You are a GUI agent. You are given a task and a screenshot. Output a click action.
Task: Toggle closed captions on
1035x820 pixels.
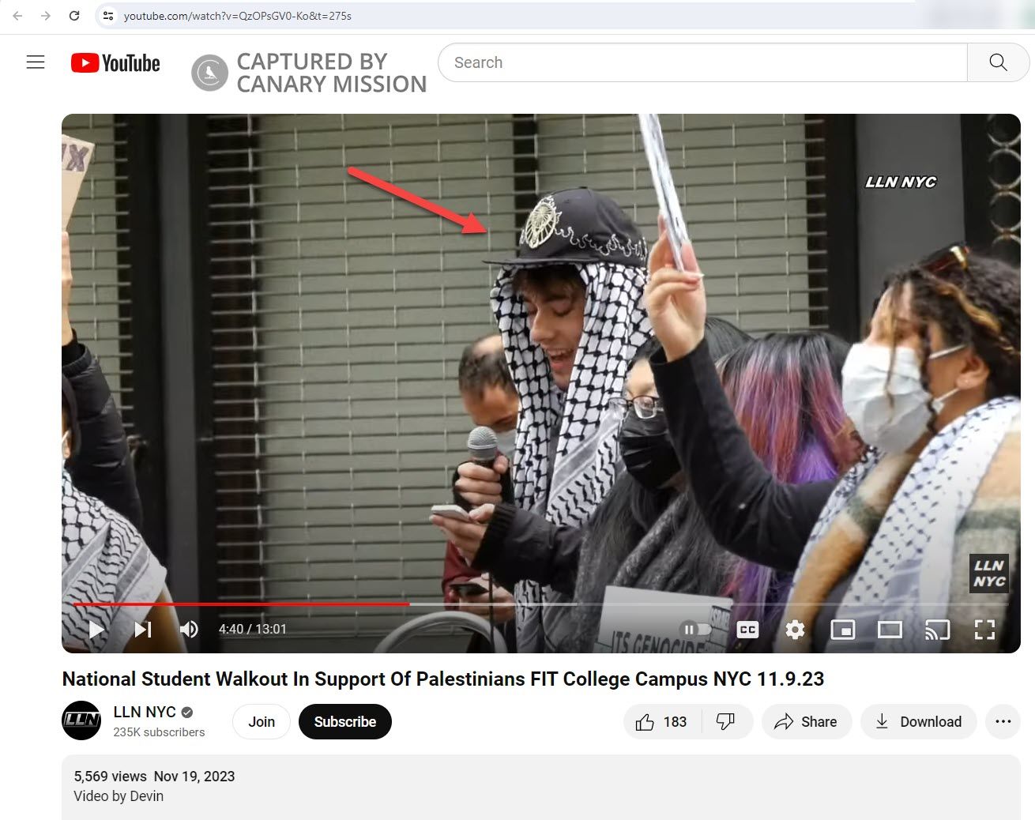[x=747, y=630]
